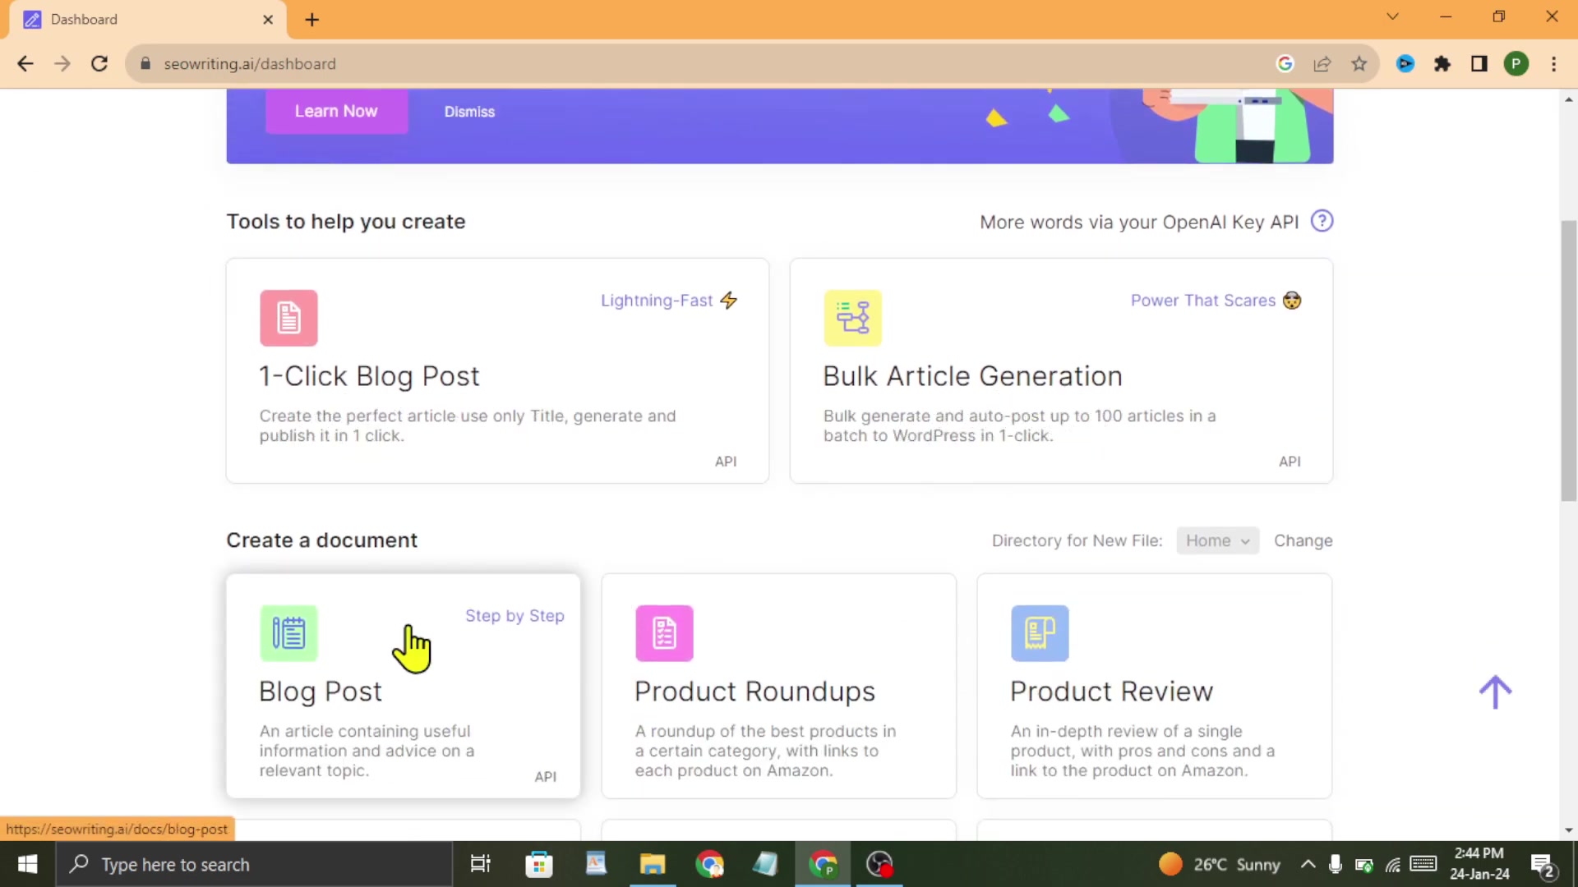Click the magenta Product Roundups icon
1578x887 pixels.
coord(664,633)
